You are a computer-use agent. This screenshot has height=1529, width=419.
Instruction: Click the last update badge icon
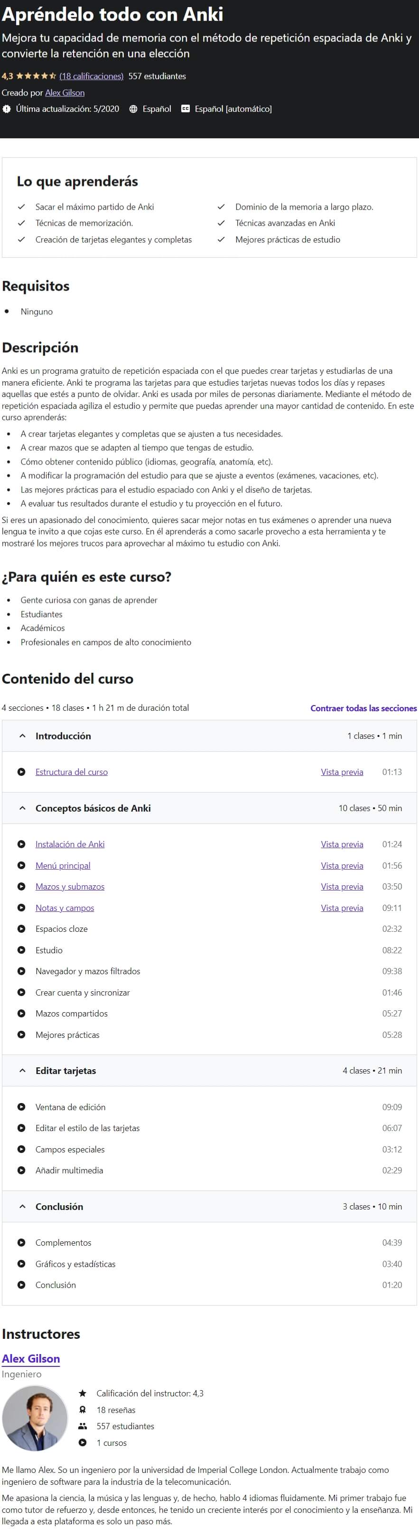coord(7,108)
